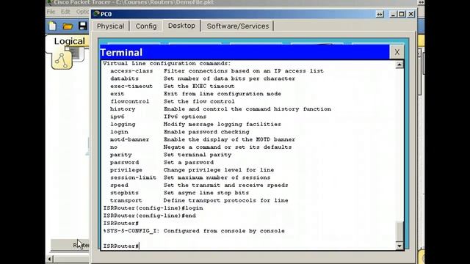Viewport: 470px width, 264px height.
Task: Click the 'Virtual Line configuration commands:' heading
Action: tap(167, 64)
